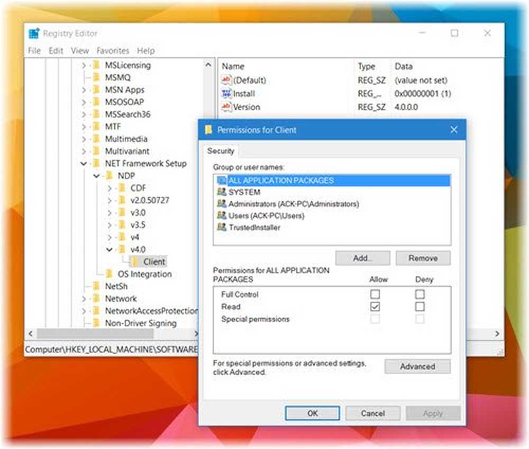Check Allow for Full Control
The image size is (529, 449).
click(375, 294)
